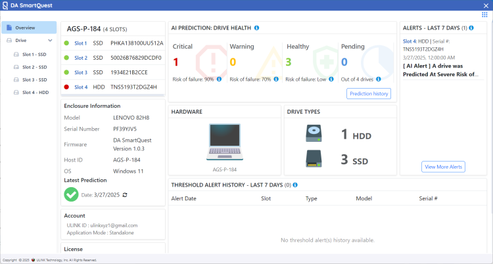
Task: Click info icon beside Out of 4 drives
Action: 378,79
